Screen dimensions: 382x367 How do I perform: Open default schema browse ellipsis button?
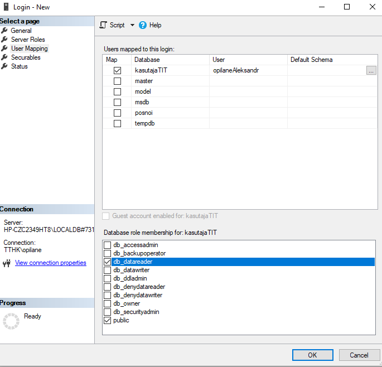371,71
